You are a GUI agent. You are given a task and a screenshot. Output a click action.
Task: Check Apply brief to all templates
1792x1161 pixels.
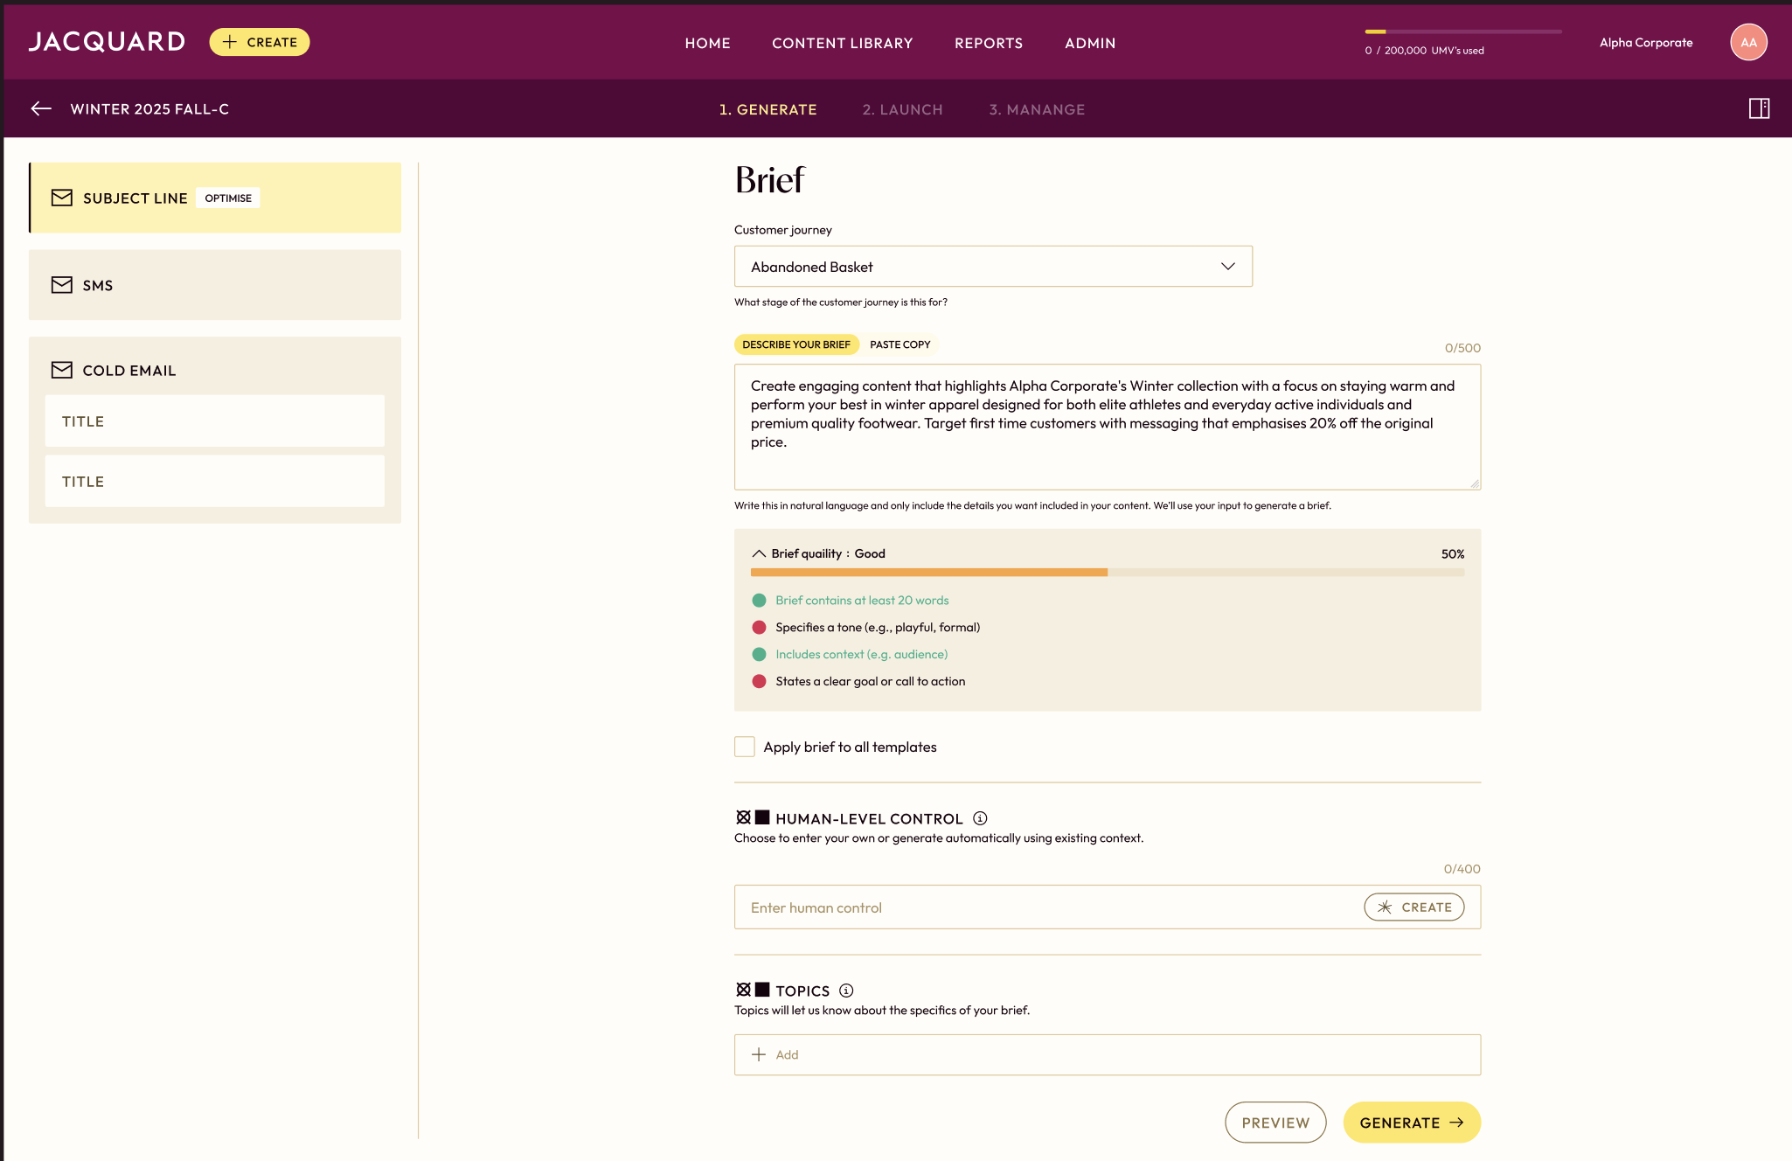[745, 747]
